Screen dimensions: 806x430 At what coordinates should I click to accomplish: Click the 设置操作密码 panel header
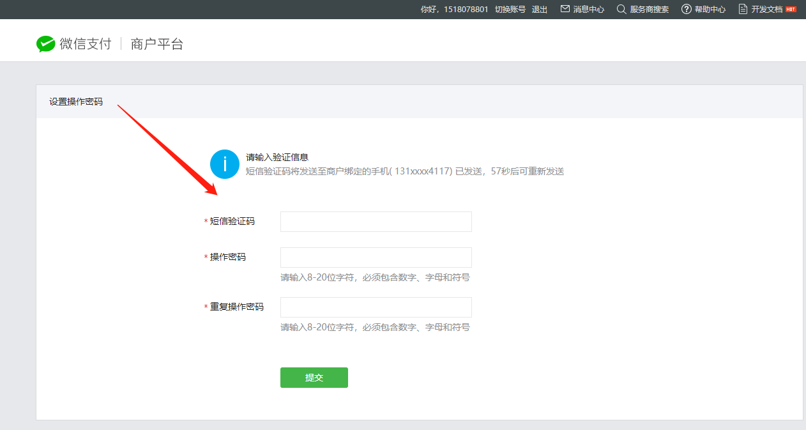pyautogui.click(x=76, y=102)
